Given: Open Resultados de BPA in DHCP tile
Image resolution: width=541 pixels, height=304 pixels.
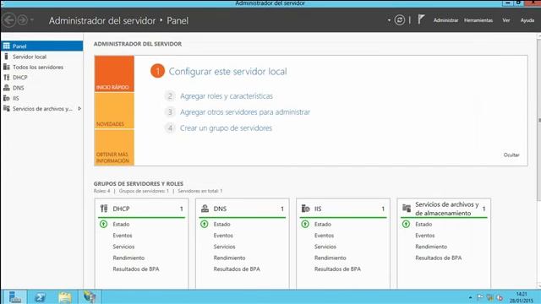Looking at the screenshot, I should click(x=136, y=269).
